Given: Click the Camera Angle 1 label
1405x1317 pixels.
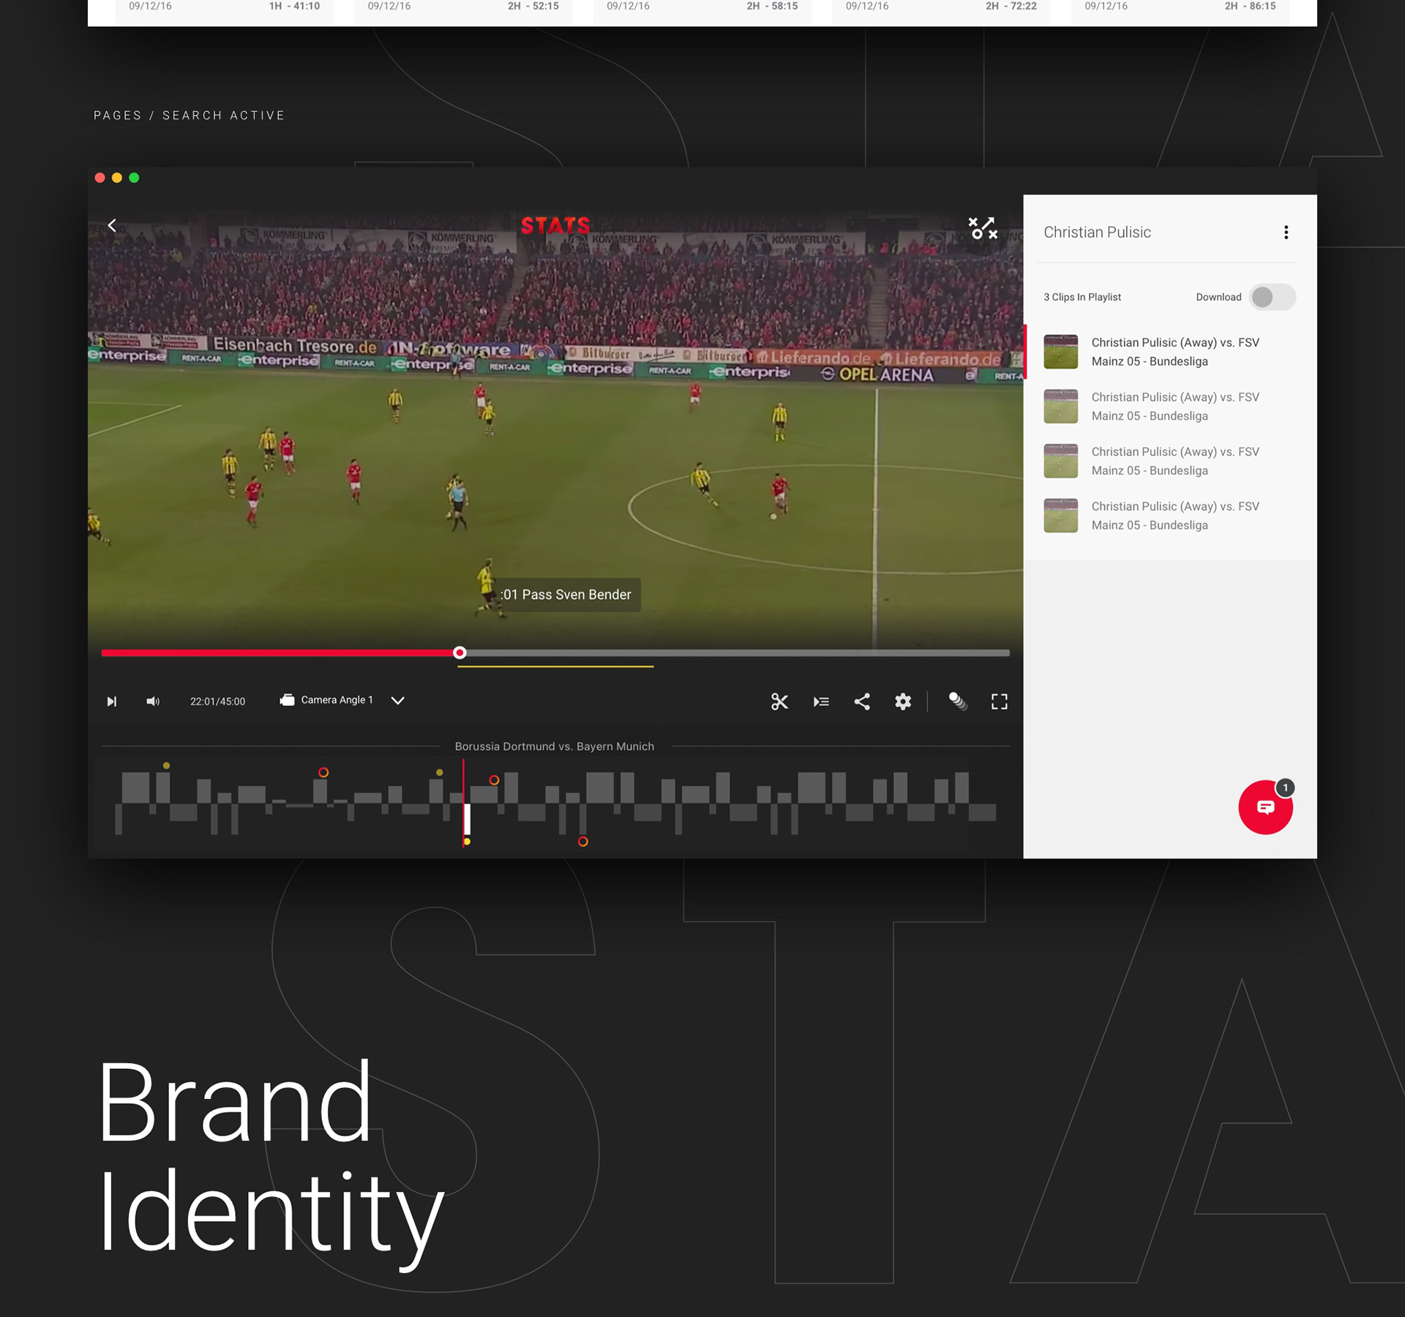Looking at the screenshot, I should pos(337,700).
